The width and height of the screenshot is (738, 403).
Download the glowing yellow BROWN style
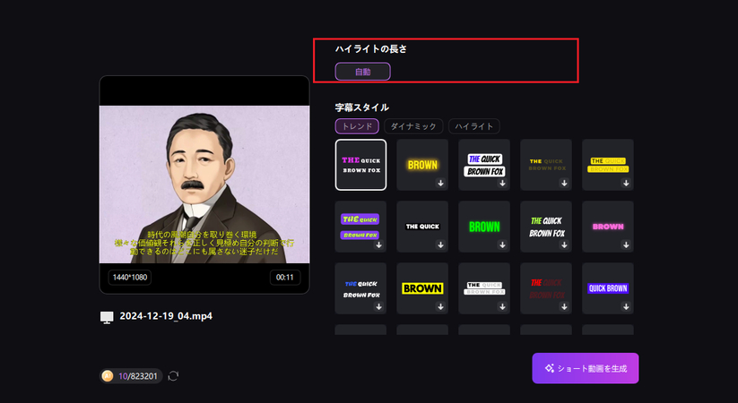[440, 183]
